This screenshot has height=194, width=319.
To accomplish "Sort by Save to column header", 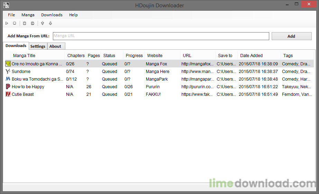I will (227, 56).
